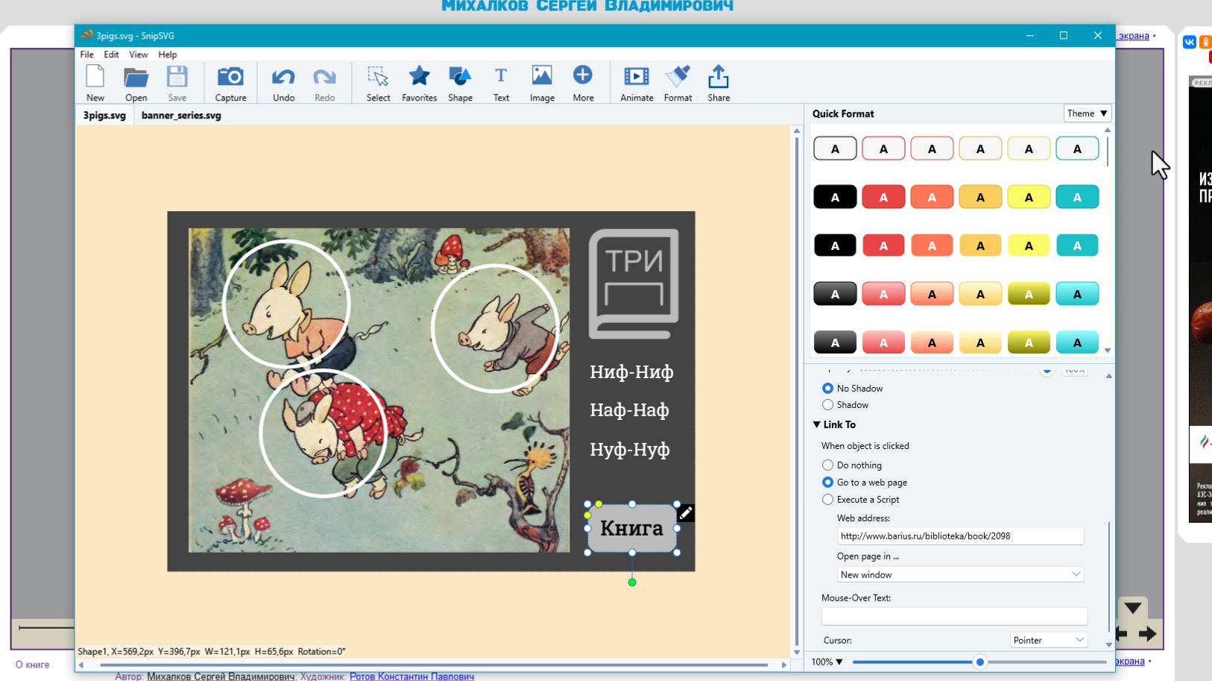Start a screen Capture with camera icon

pyautogui.click(x=230, y=83)
